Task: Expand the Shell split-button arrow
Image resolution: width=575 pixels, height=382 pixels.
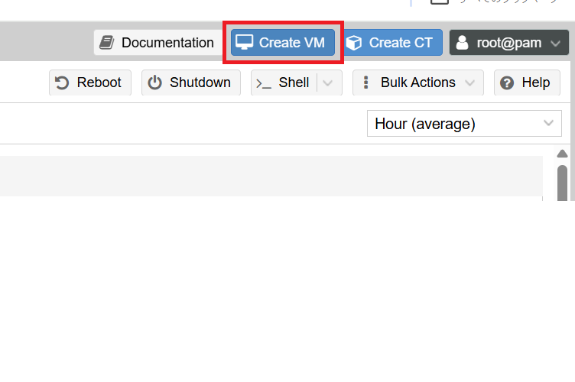Action: [328, 83]
